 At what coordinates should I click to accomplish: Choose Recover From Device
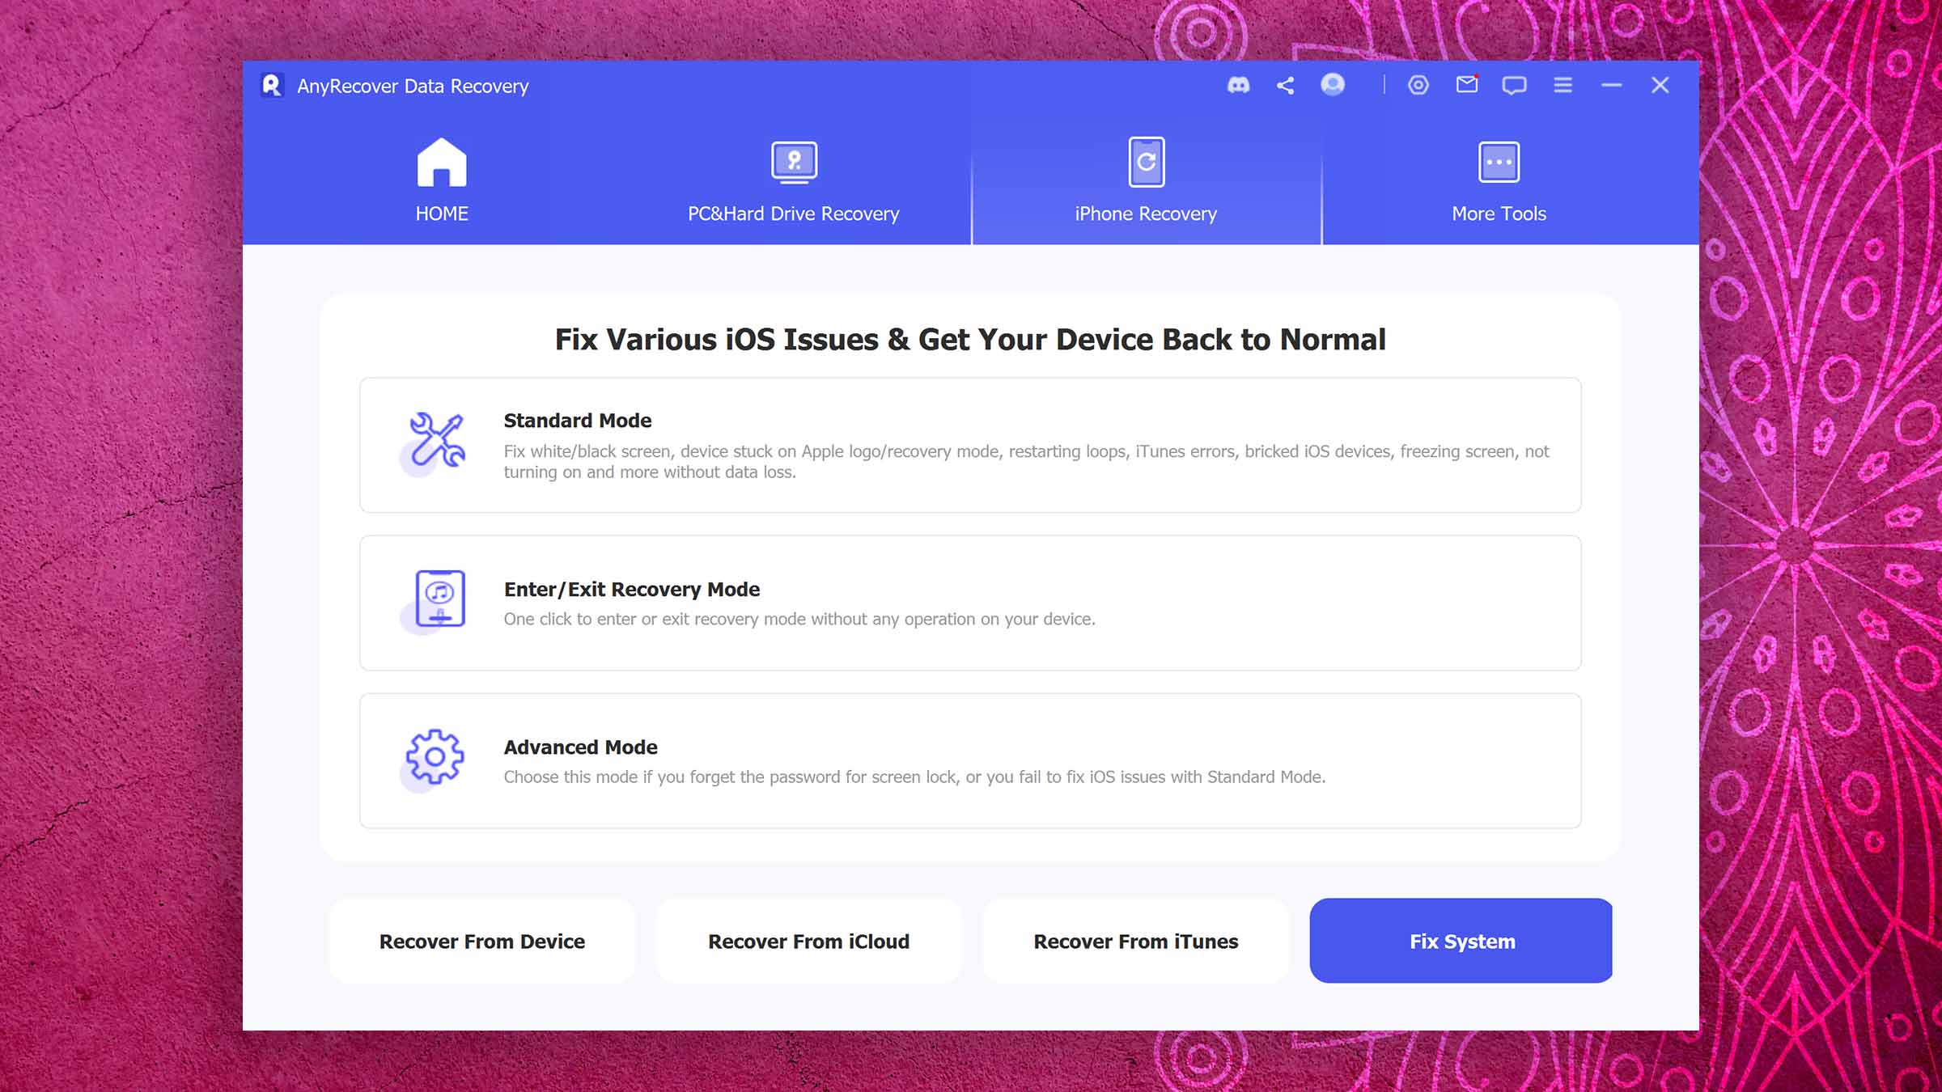482,941
